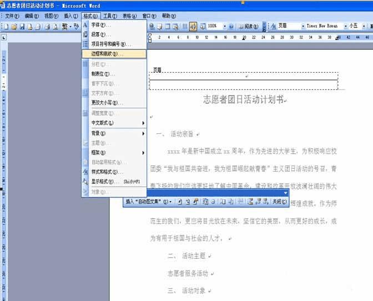Select 制表位 menu entry
This screenshot has width=373, height=301.
(114, 74)
